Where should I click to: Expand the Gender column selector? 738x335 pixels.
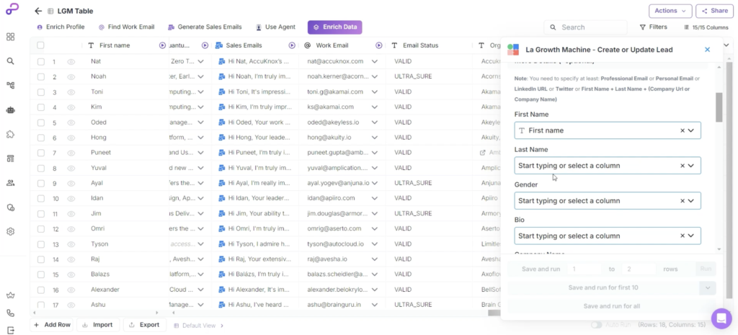690,201
